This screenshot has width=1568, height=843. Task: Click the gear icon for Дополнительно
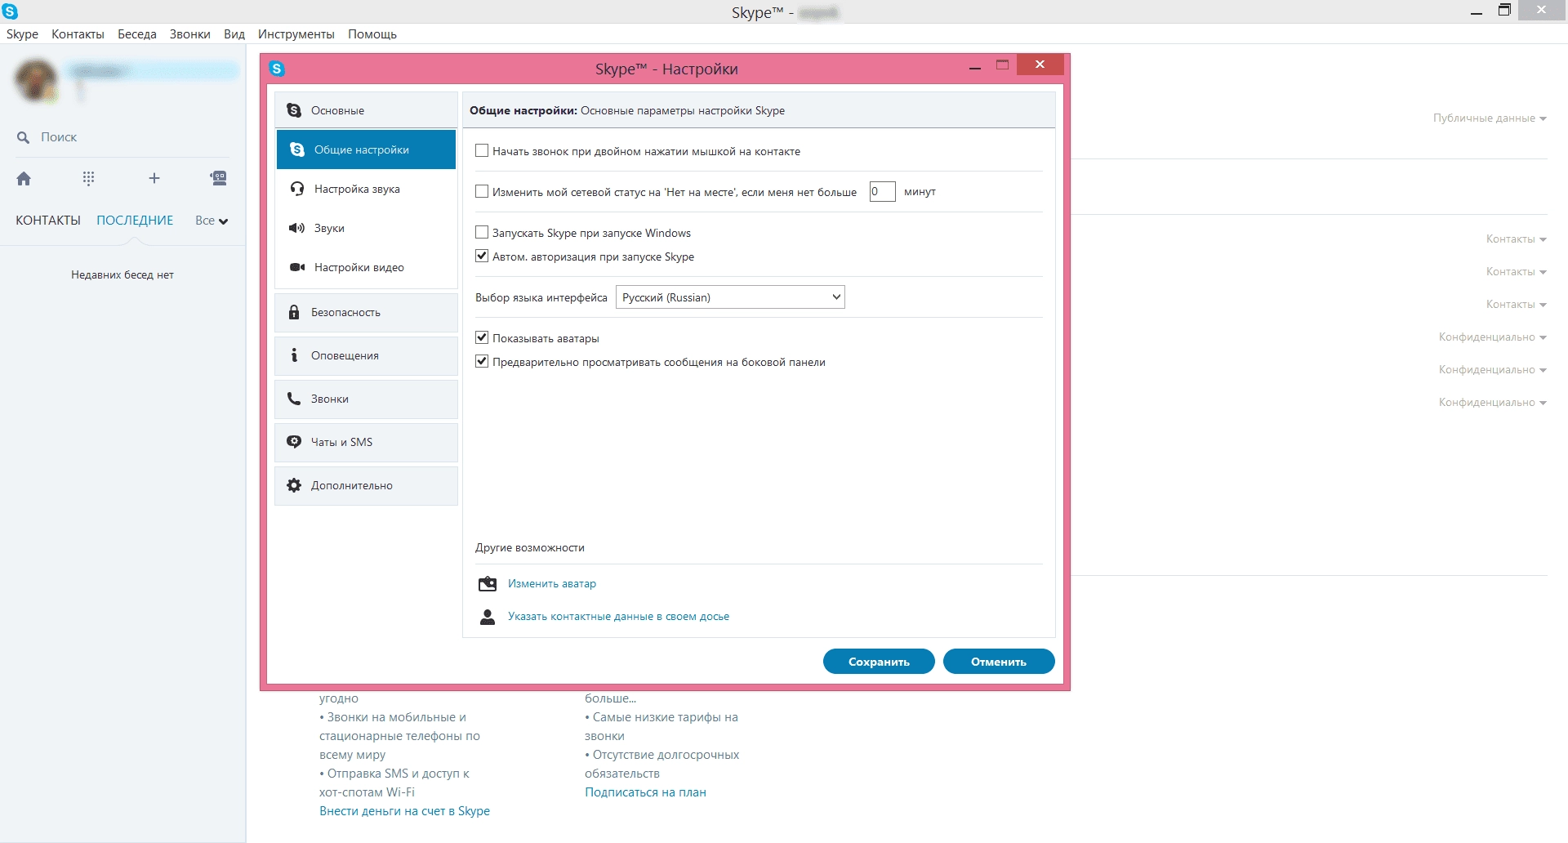[x=294, y=485]
